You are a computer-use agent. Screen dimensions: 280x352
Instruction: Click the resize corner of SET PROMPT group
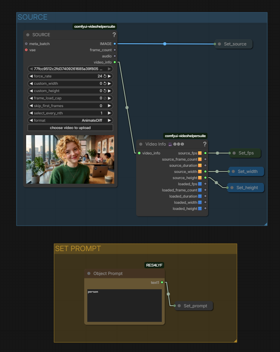pos(235,341)
